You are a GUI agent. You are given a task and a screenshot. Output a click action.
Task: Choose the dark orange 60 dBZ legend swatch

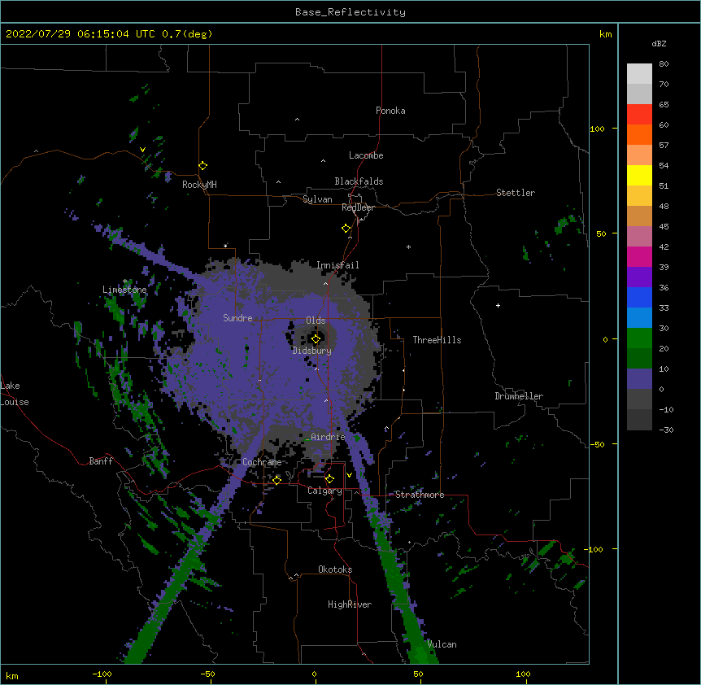click(639, 134)
